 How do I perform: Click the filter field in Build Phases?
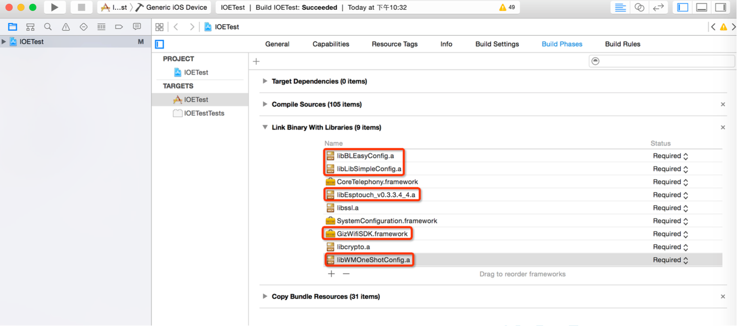tap(662, 61)
